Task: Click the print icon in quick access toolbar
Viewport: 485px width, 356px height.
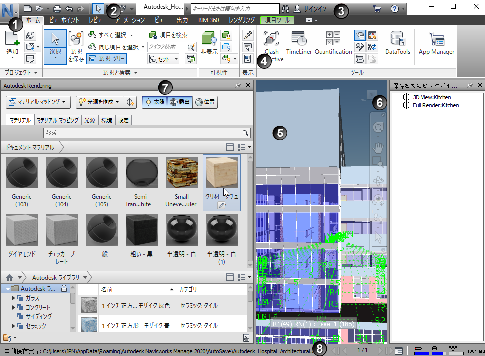Action: pyautogui.click(x=57, y=9)
